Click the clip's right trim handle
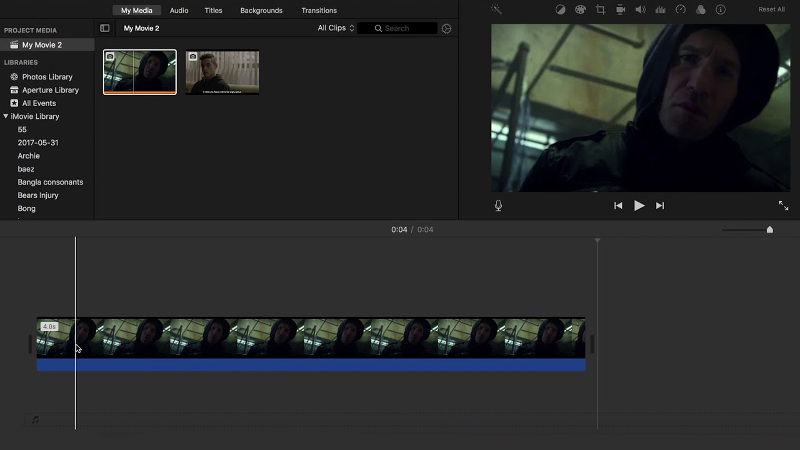Screen dimensions: 800x450 592,344
